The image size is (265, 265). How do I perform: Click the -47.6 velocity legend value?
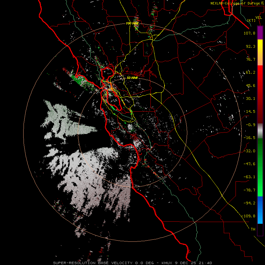[x=249, y=164]
